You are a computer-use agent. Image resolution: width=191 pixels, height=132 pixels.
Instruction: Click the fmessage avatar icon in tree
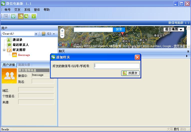pos(14,55)
